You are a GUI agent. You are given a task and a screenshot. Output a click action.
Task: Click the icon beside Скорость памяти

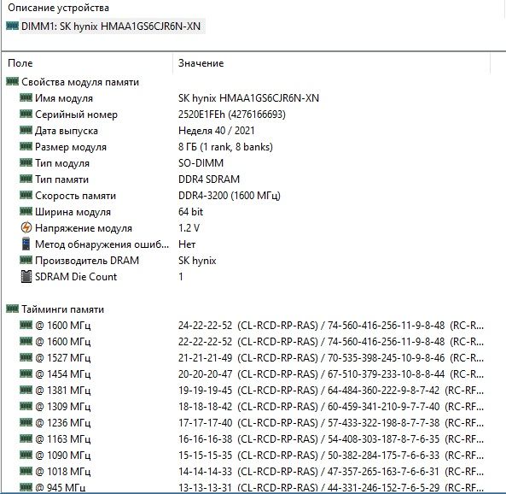click(26, 195)
